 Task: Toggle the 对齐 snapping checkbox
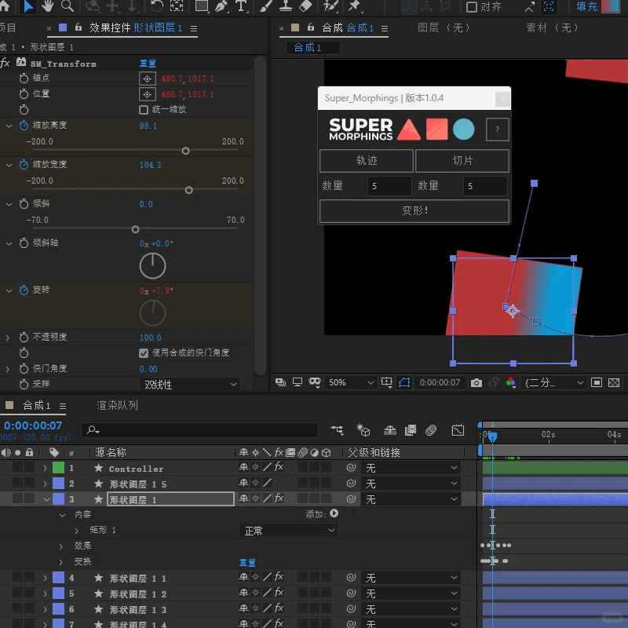472,7
